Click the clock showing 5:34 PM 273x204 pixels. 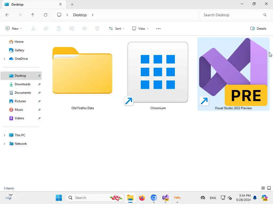[243, 198]
